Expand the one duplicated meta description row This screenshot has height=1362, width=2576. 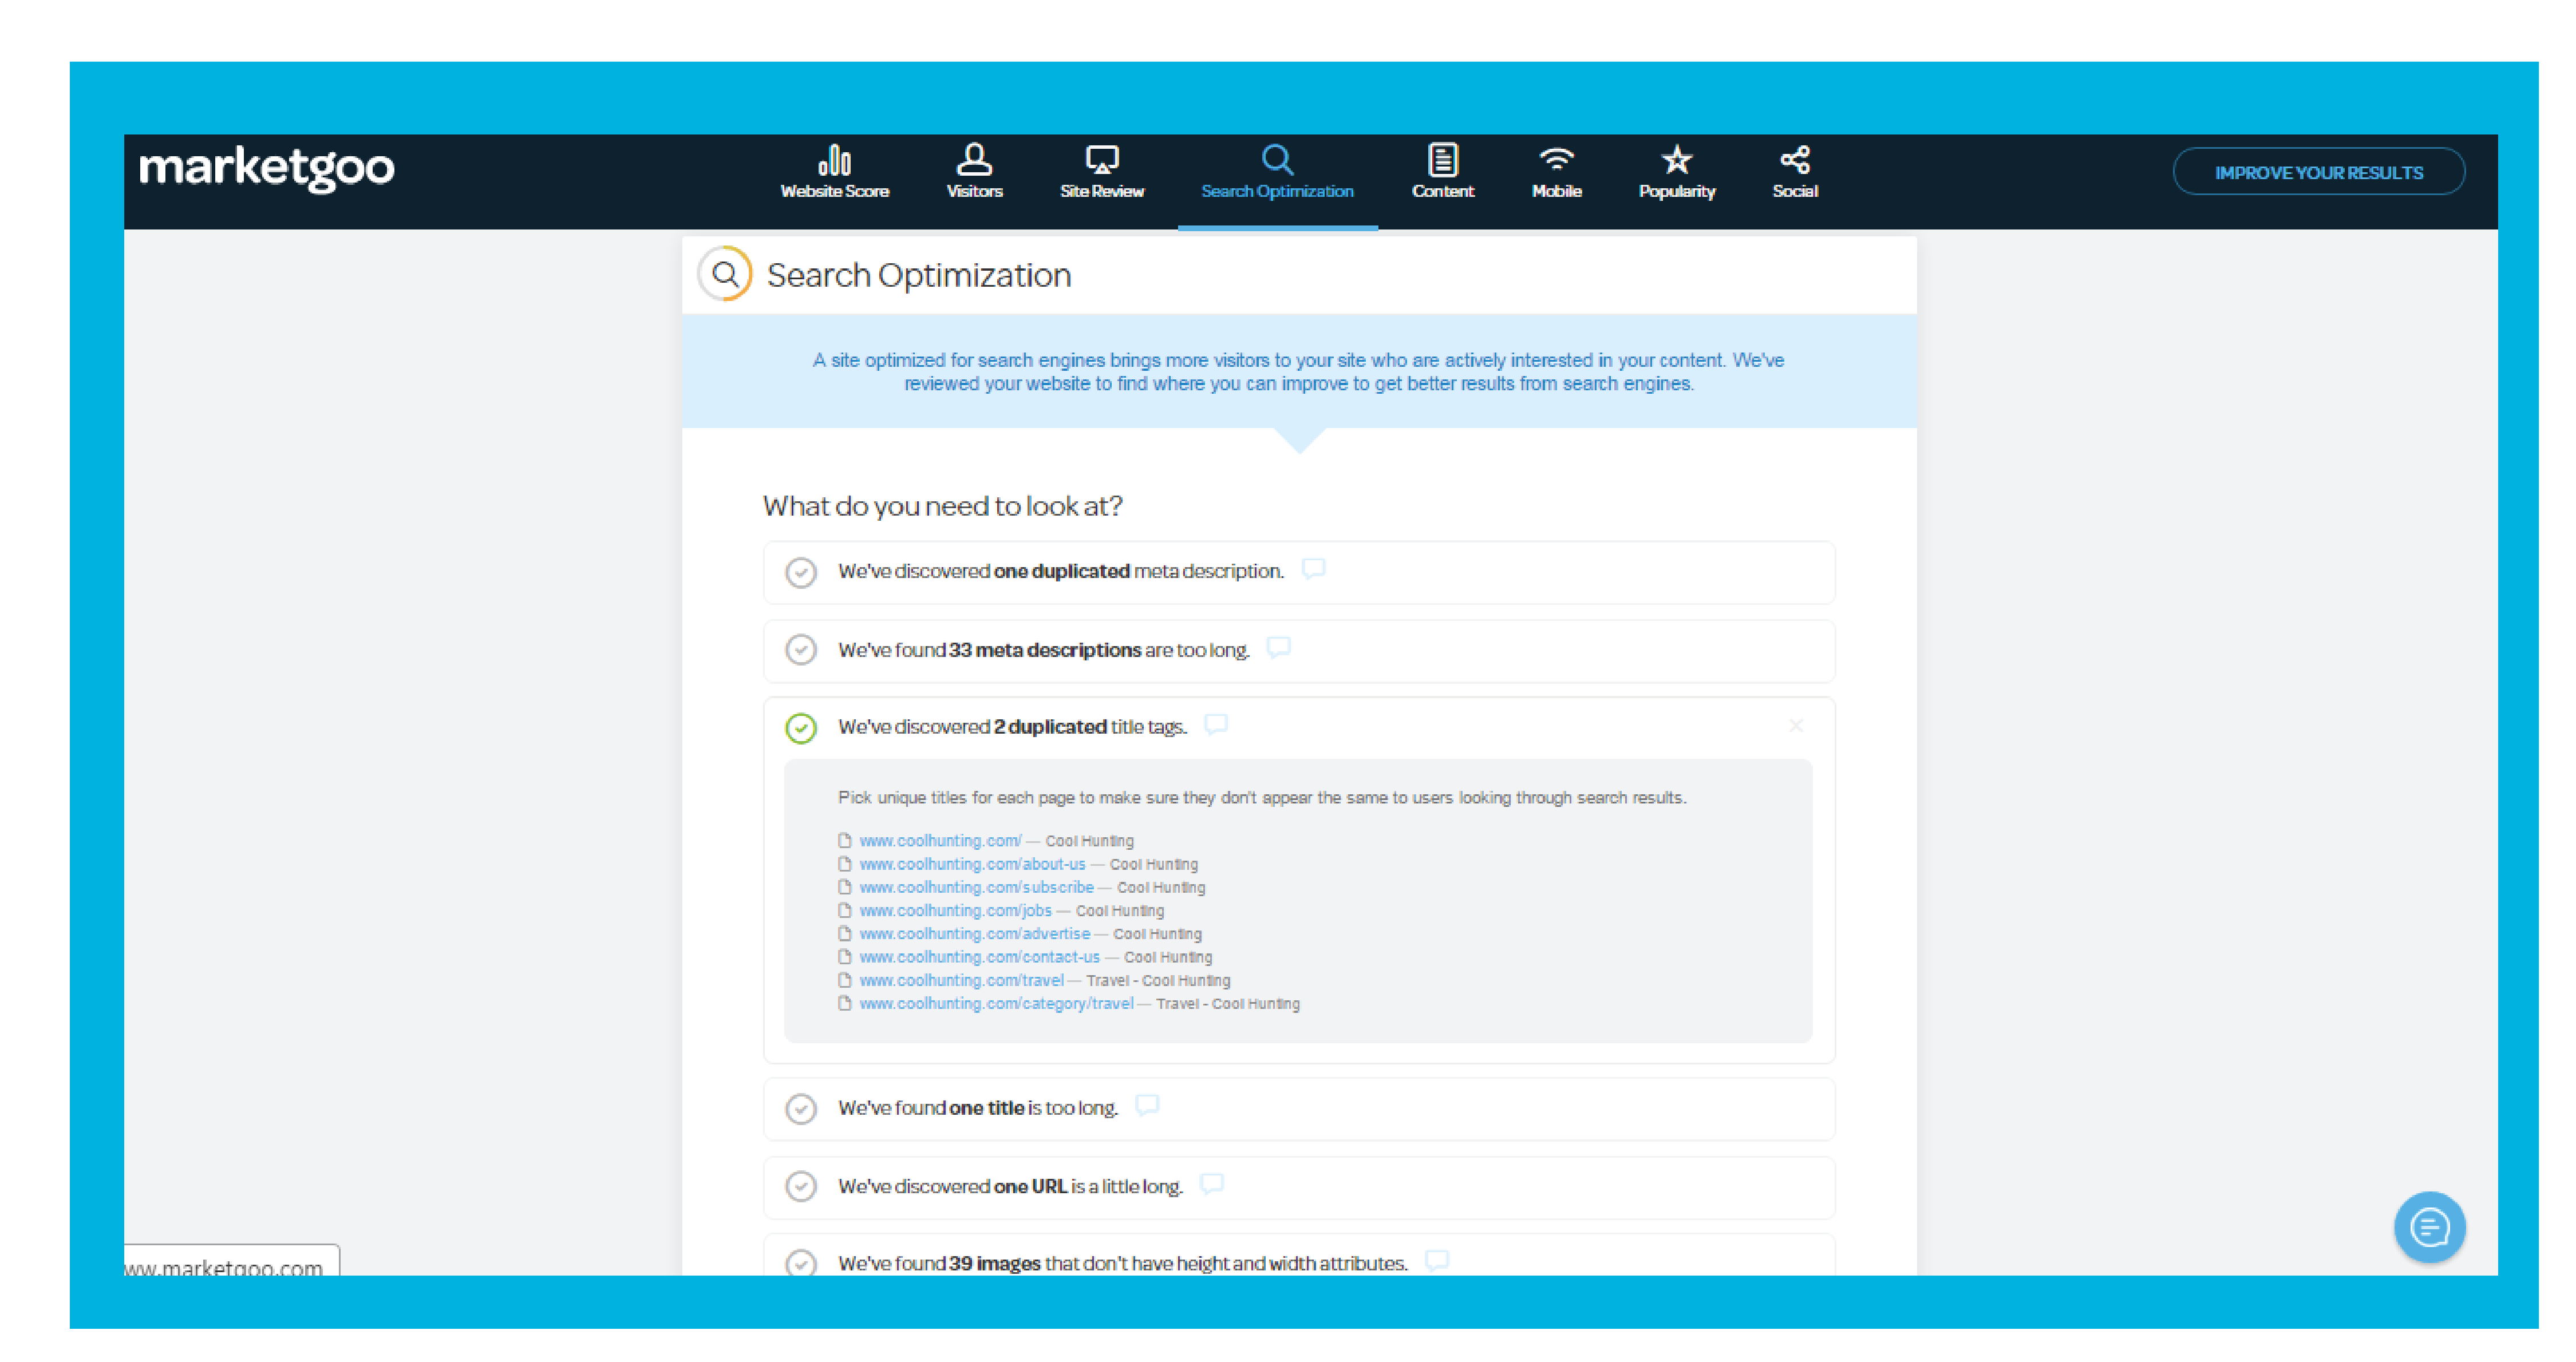[1299, 572]
